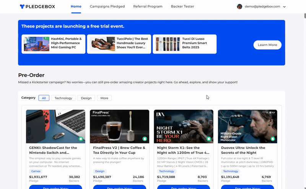The height and width of the screenshot is (189, 306).
Task: Click the green badge on Night Storm X1 image
Action: [209, 139]
